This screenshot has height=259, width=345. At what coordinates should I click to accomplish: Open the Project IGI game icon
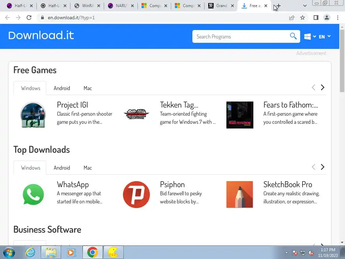click(33, 115)
